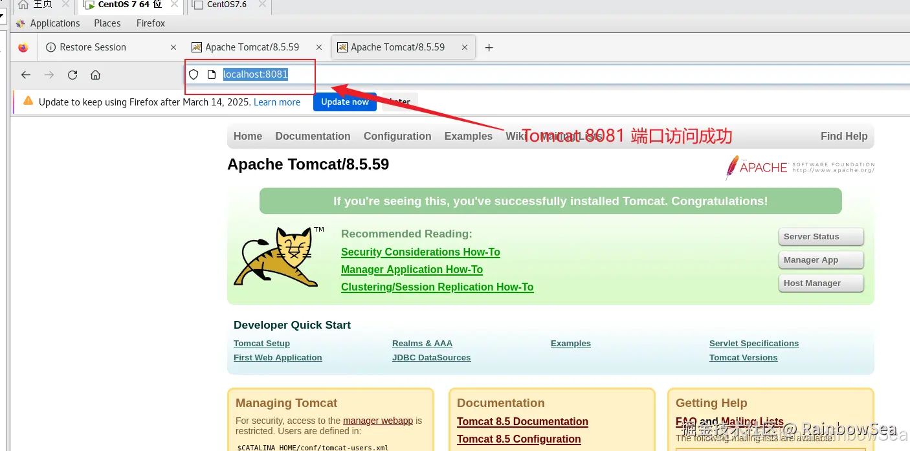Screen dimensions: 910x451
Task: Click the Firefox logo icon in tab bar
Action: click(x=23, y=47)
